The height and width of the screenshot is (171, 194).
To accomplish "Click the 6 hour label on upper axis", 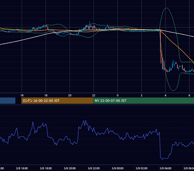I will pos(189,95).
